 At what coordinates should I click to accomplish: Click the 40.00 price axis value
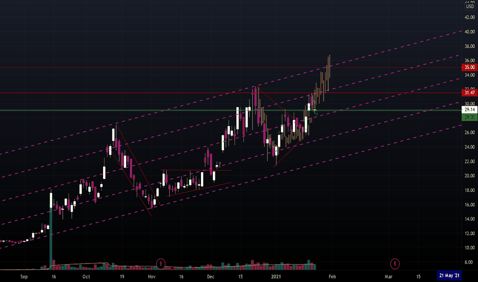[469, 32]
